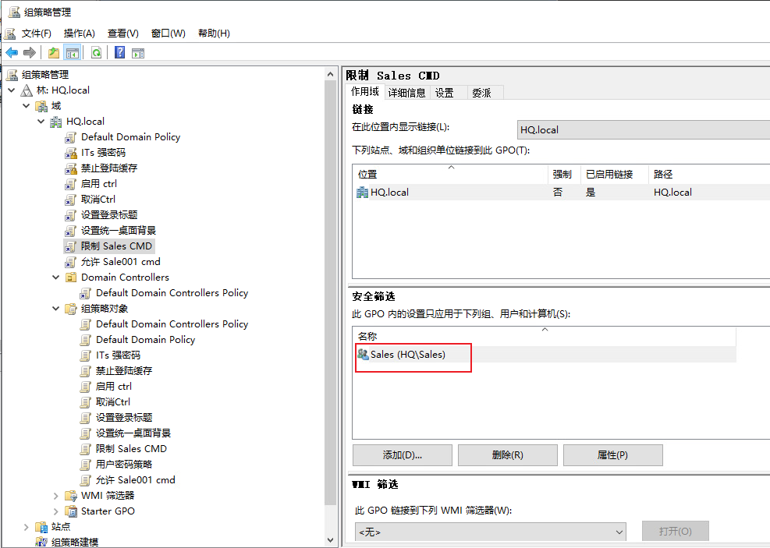Open help via the question mark icon

click(x=120, y=52)
